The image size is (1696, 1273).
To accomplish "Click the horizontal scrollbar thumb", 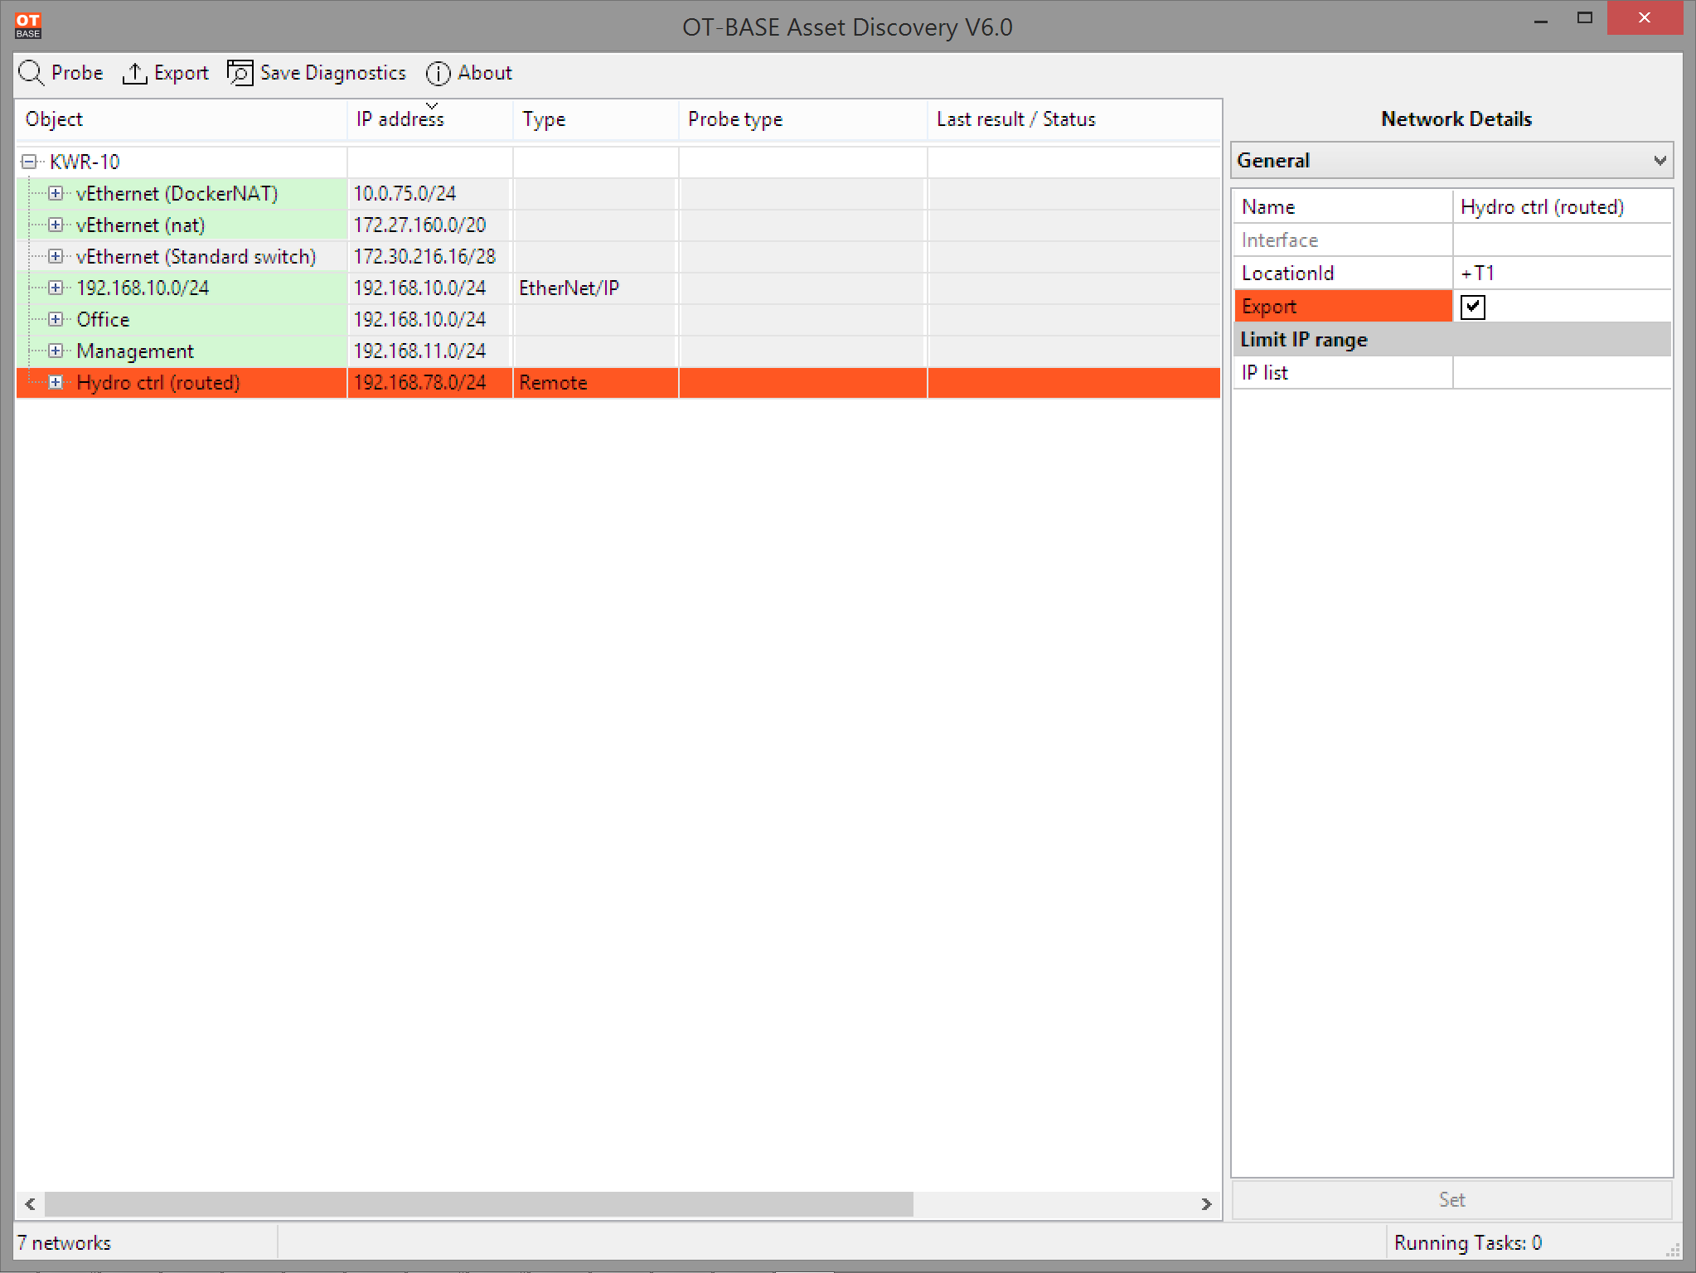I will 479,1204.
